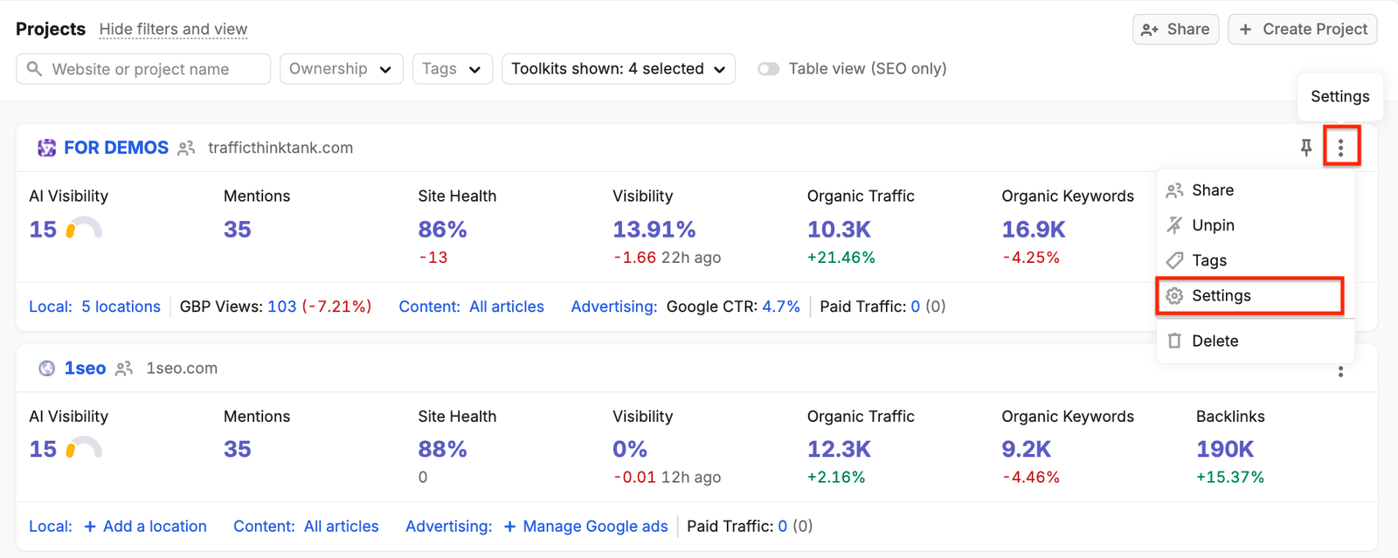Screen dimensions: 1398x558
Task: Click Google CTR value 4.7%
Action: coord(781,307)
